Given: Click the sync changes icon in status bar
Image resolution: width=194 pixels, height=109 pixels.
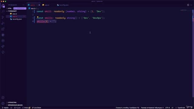Looking at the screenshot, I should click(x=11, y=108).
